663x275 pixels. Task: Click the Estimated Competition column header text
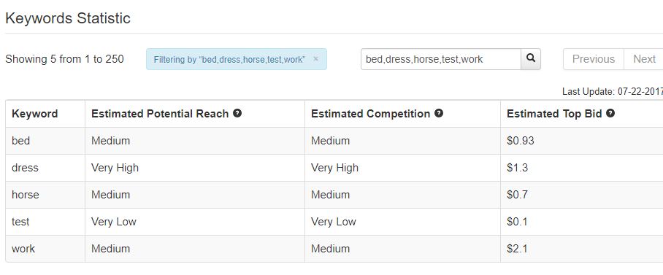click(370, 114)
